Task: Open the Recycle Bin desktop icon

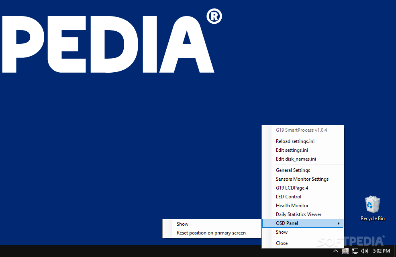Action: (x=373, y=208)
